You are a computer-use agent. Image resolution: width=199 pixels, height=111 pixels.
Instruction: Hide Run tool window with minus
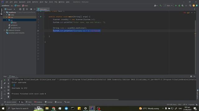pyautogui.click(x=194, y=76)
